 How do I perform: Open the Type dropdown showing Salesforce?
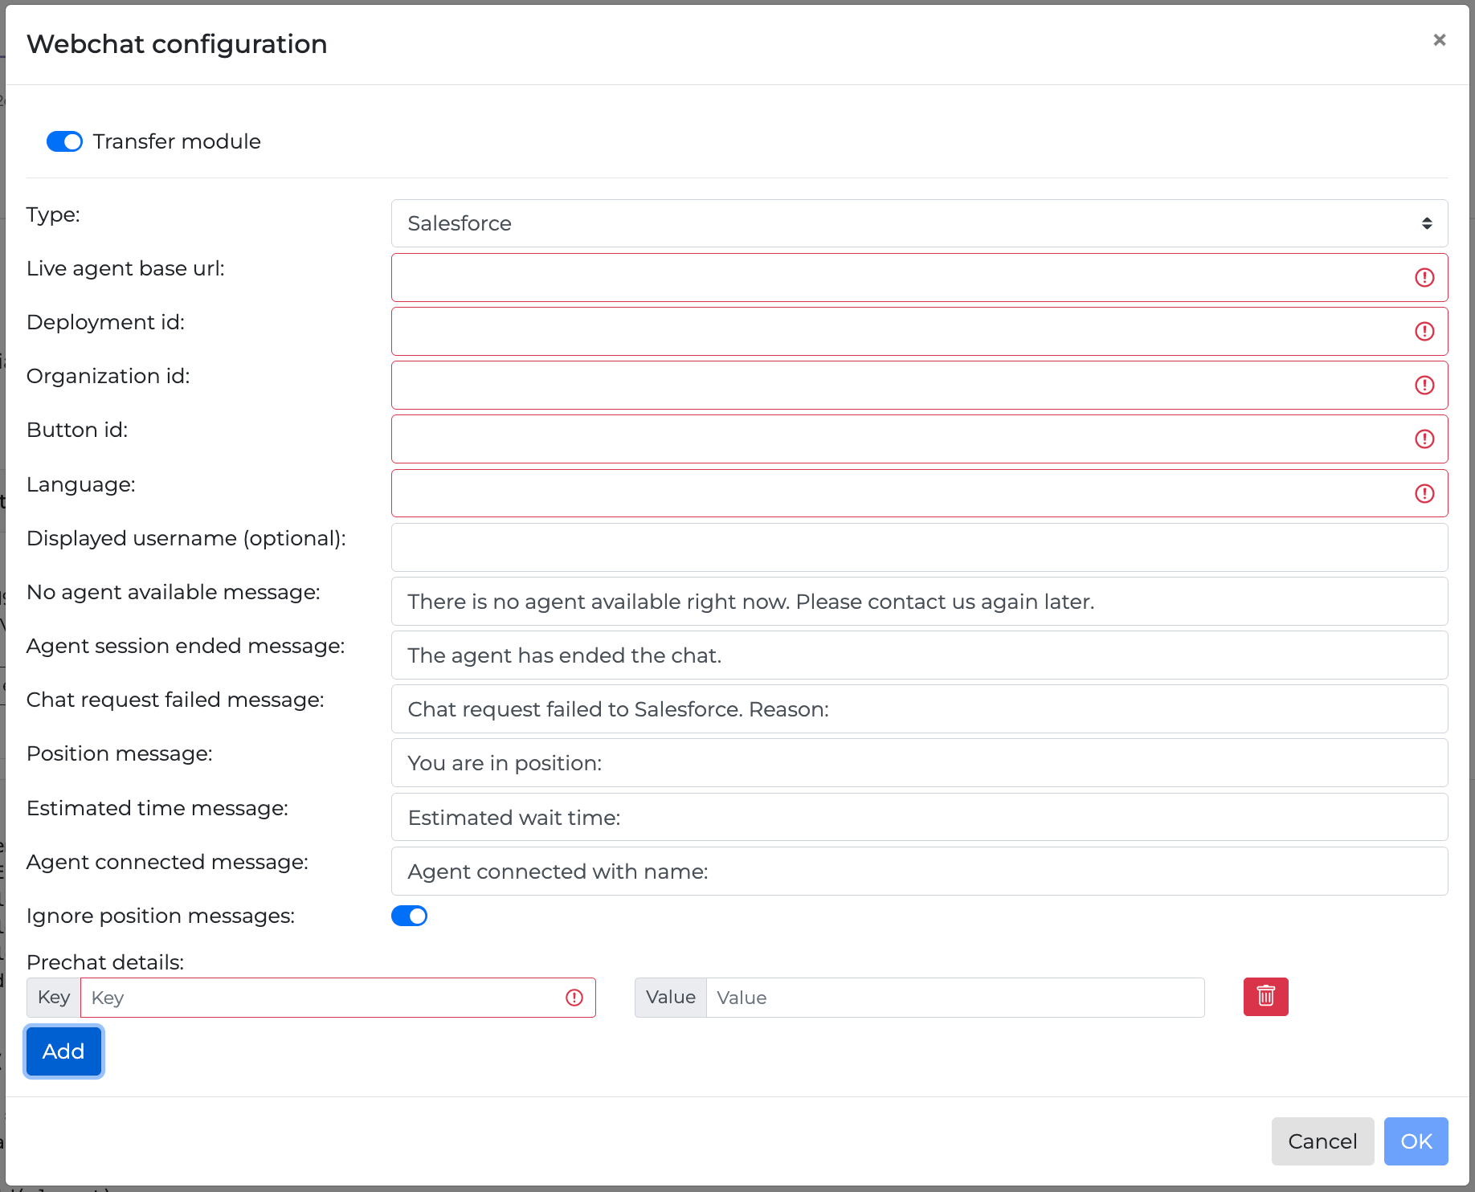[918, 223]
